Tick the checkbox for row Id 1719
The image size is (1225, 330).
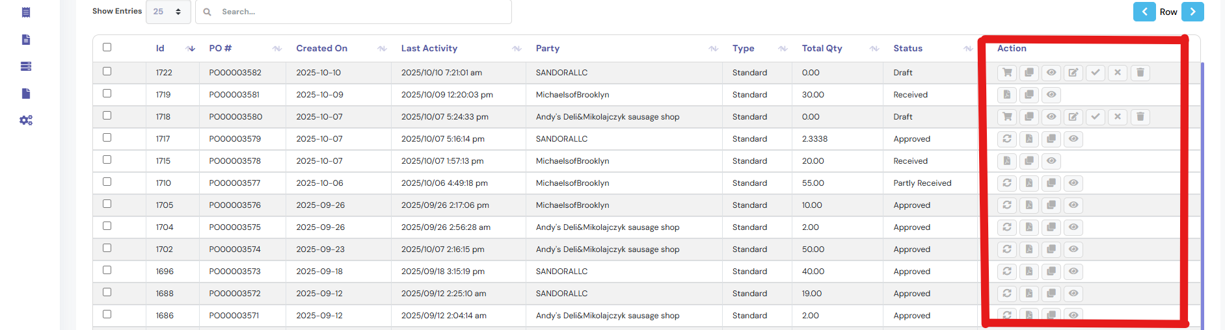[107, 94]
